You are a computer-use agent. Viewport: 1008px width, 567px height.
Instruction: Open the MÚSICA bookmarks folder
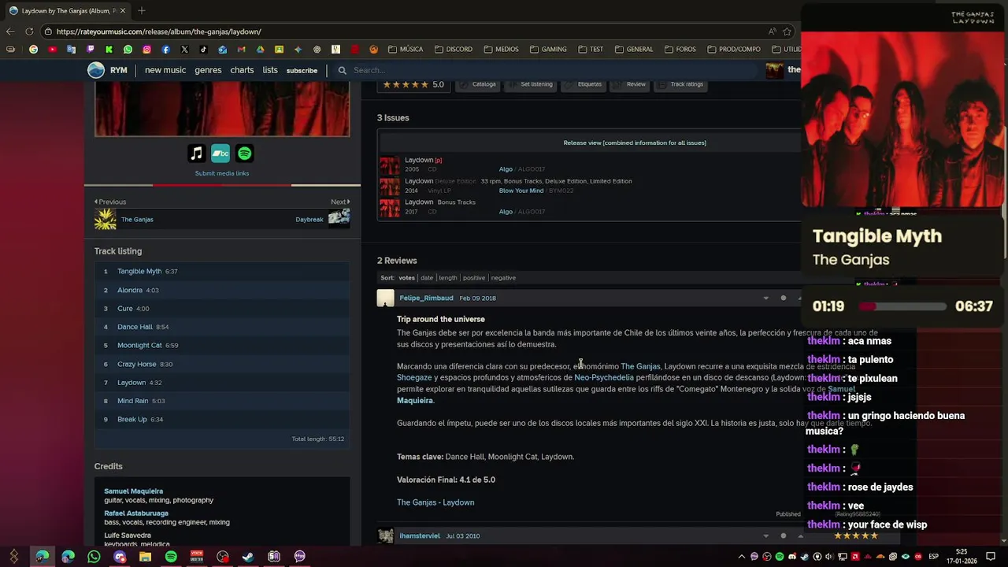[406, 49]
